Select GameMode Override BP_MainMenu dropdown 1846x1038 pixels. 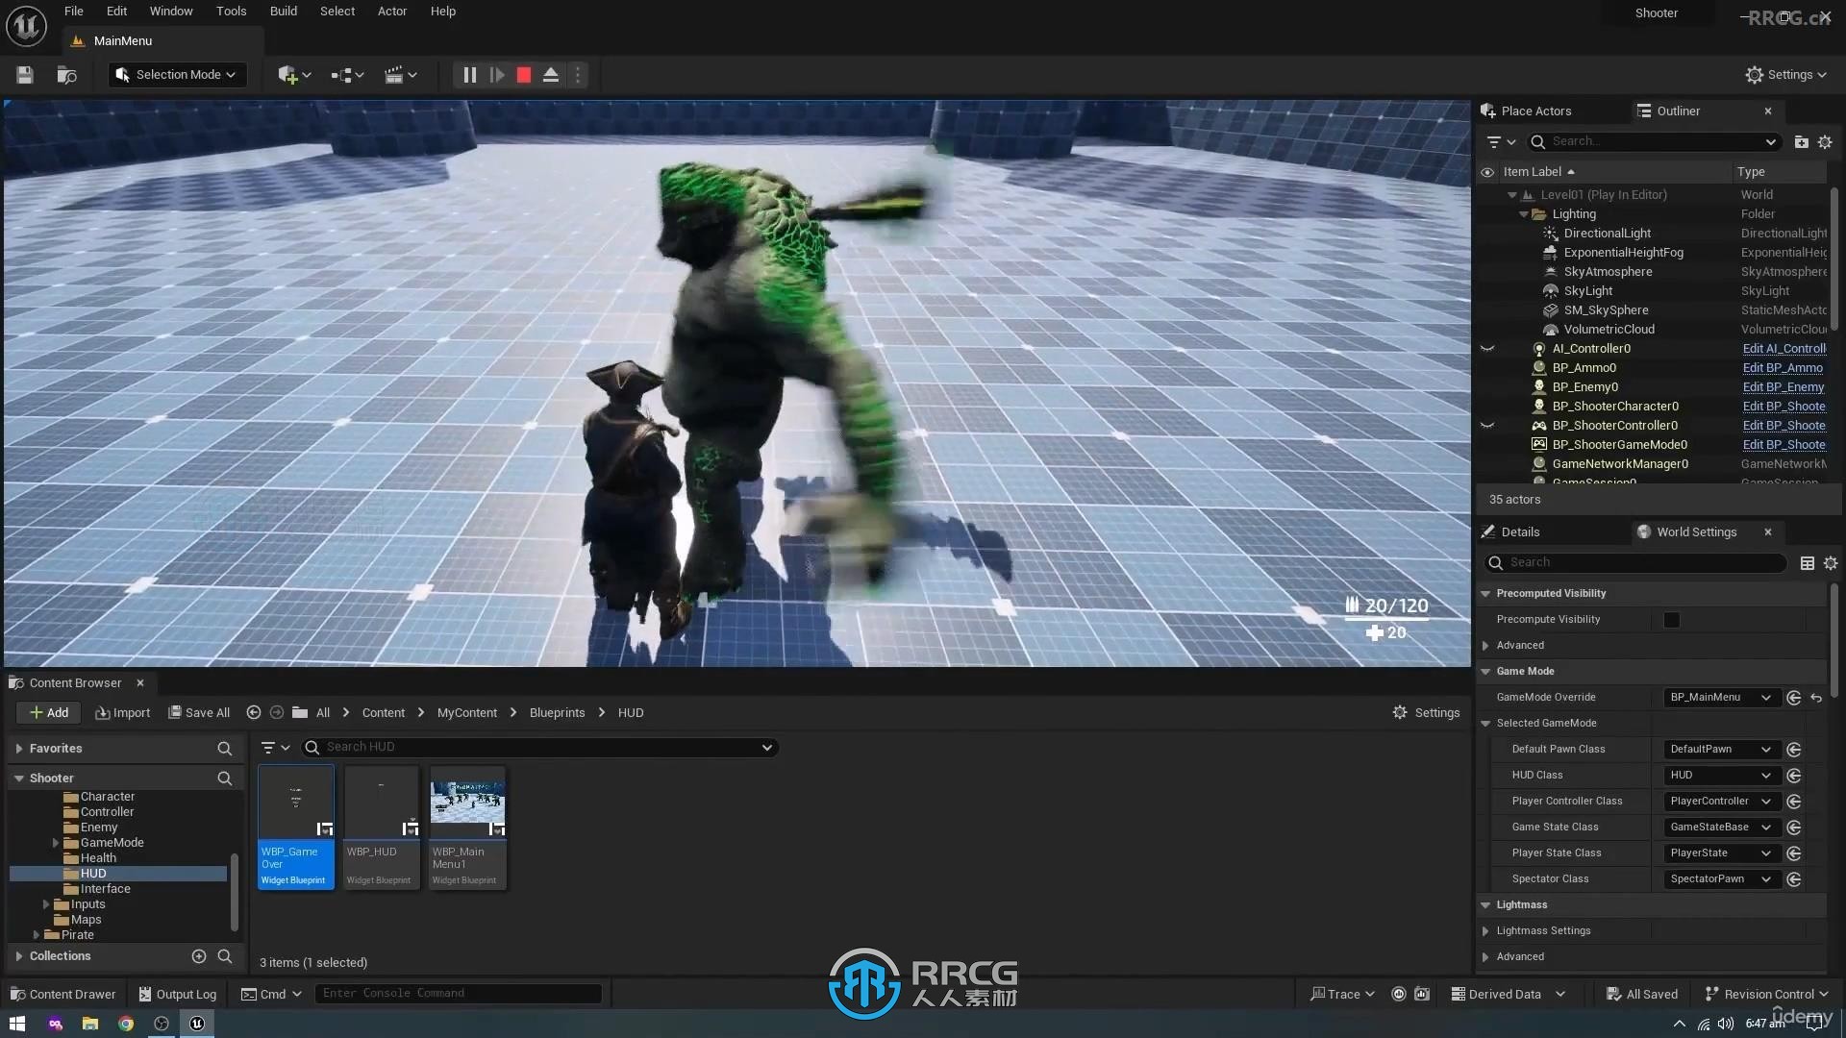[1718, 696]
